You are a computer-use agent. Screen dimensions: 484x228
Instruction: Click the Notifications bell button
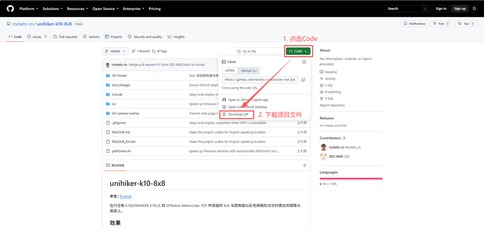[414, 24]
